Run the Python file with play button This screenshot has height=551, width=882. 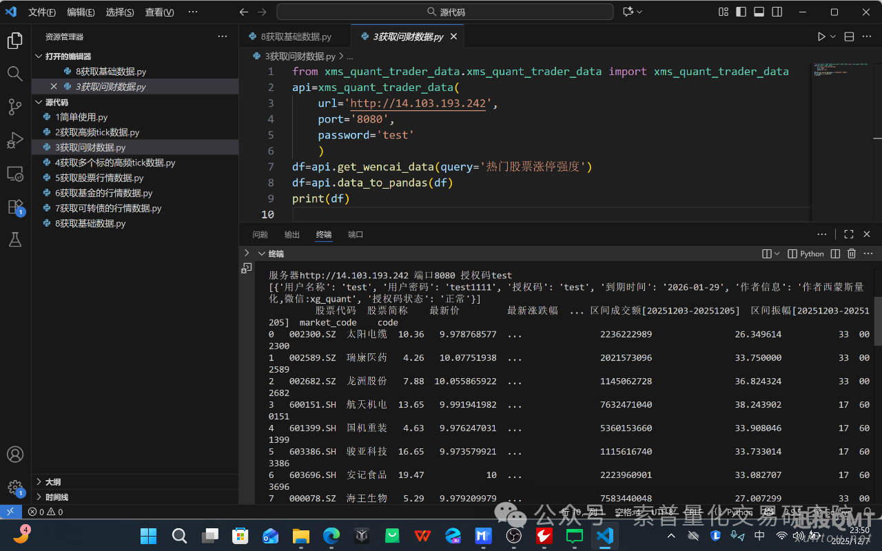(821, 37)
